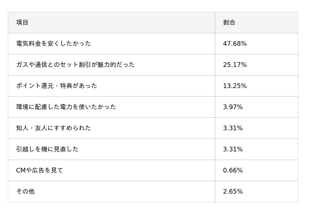Click the 3.31% cell beside 知人・友人
Image resolution: width=313 pixels, height=214 pixels.
pos(233,128)
